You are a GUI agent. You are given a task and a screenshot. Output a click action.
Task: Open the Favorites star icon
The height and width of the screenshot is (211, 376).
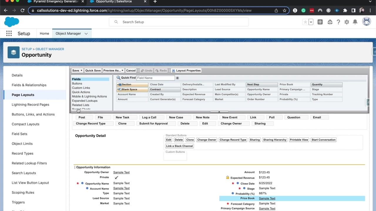(x=305, y=22)
